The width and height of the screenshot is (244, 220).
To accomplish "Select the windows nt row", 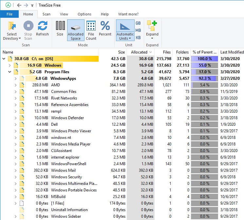I will click(122, 138).
